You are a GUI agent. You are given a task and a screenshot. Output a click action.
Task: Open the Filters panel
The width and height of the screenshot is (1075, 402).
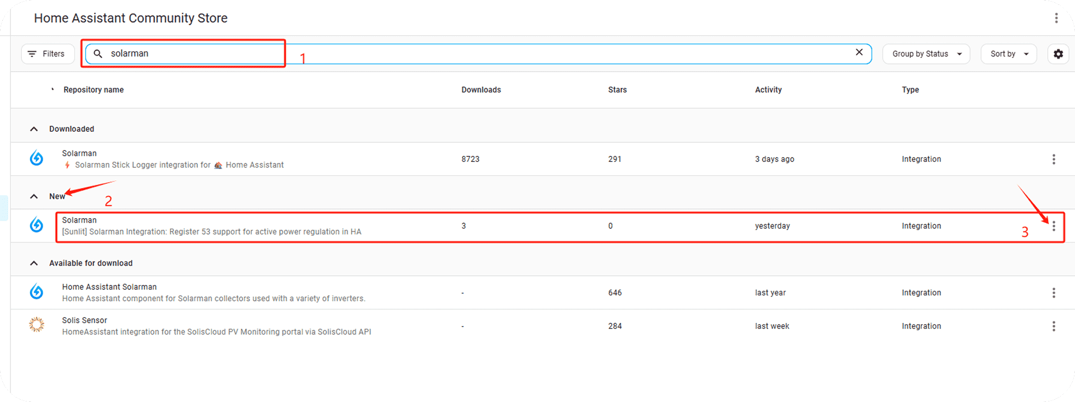coord(47,54)
